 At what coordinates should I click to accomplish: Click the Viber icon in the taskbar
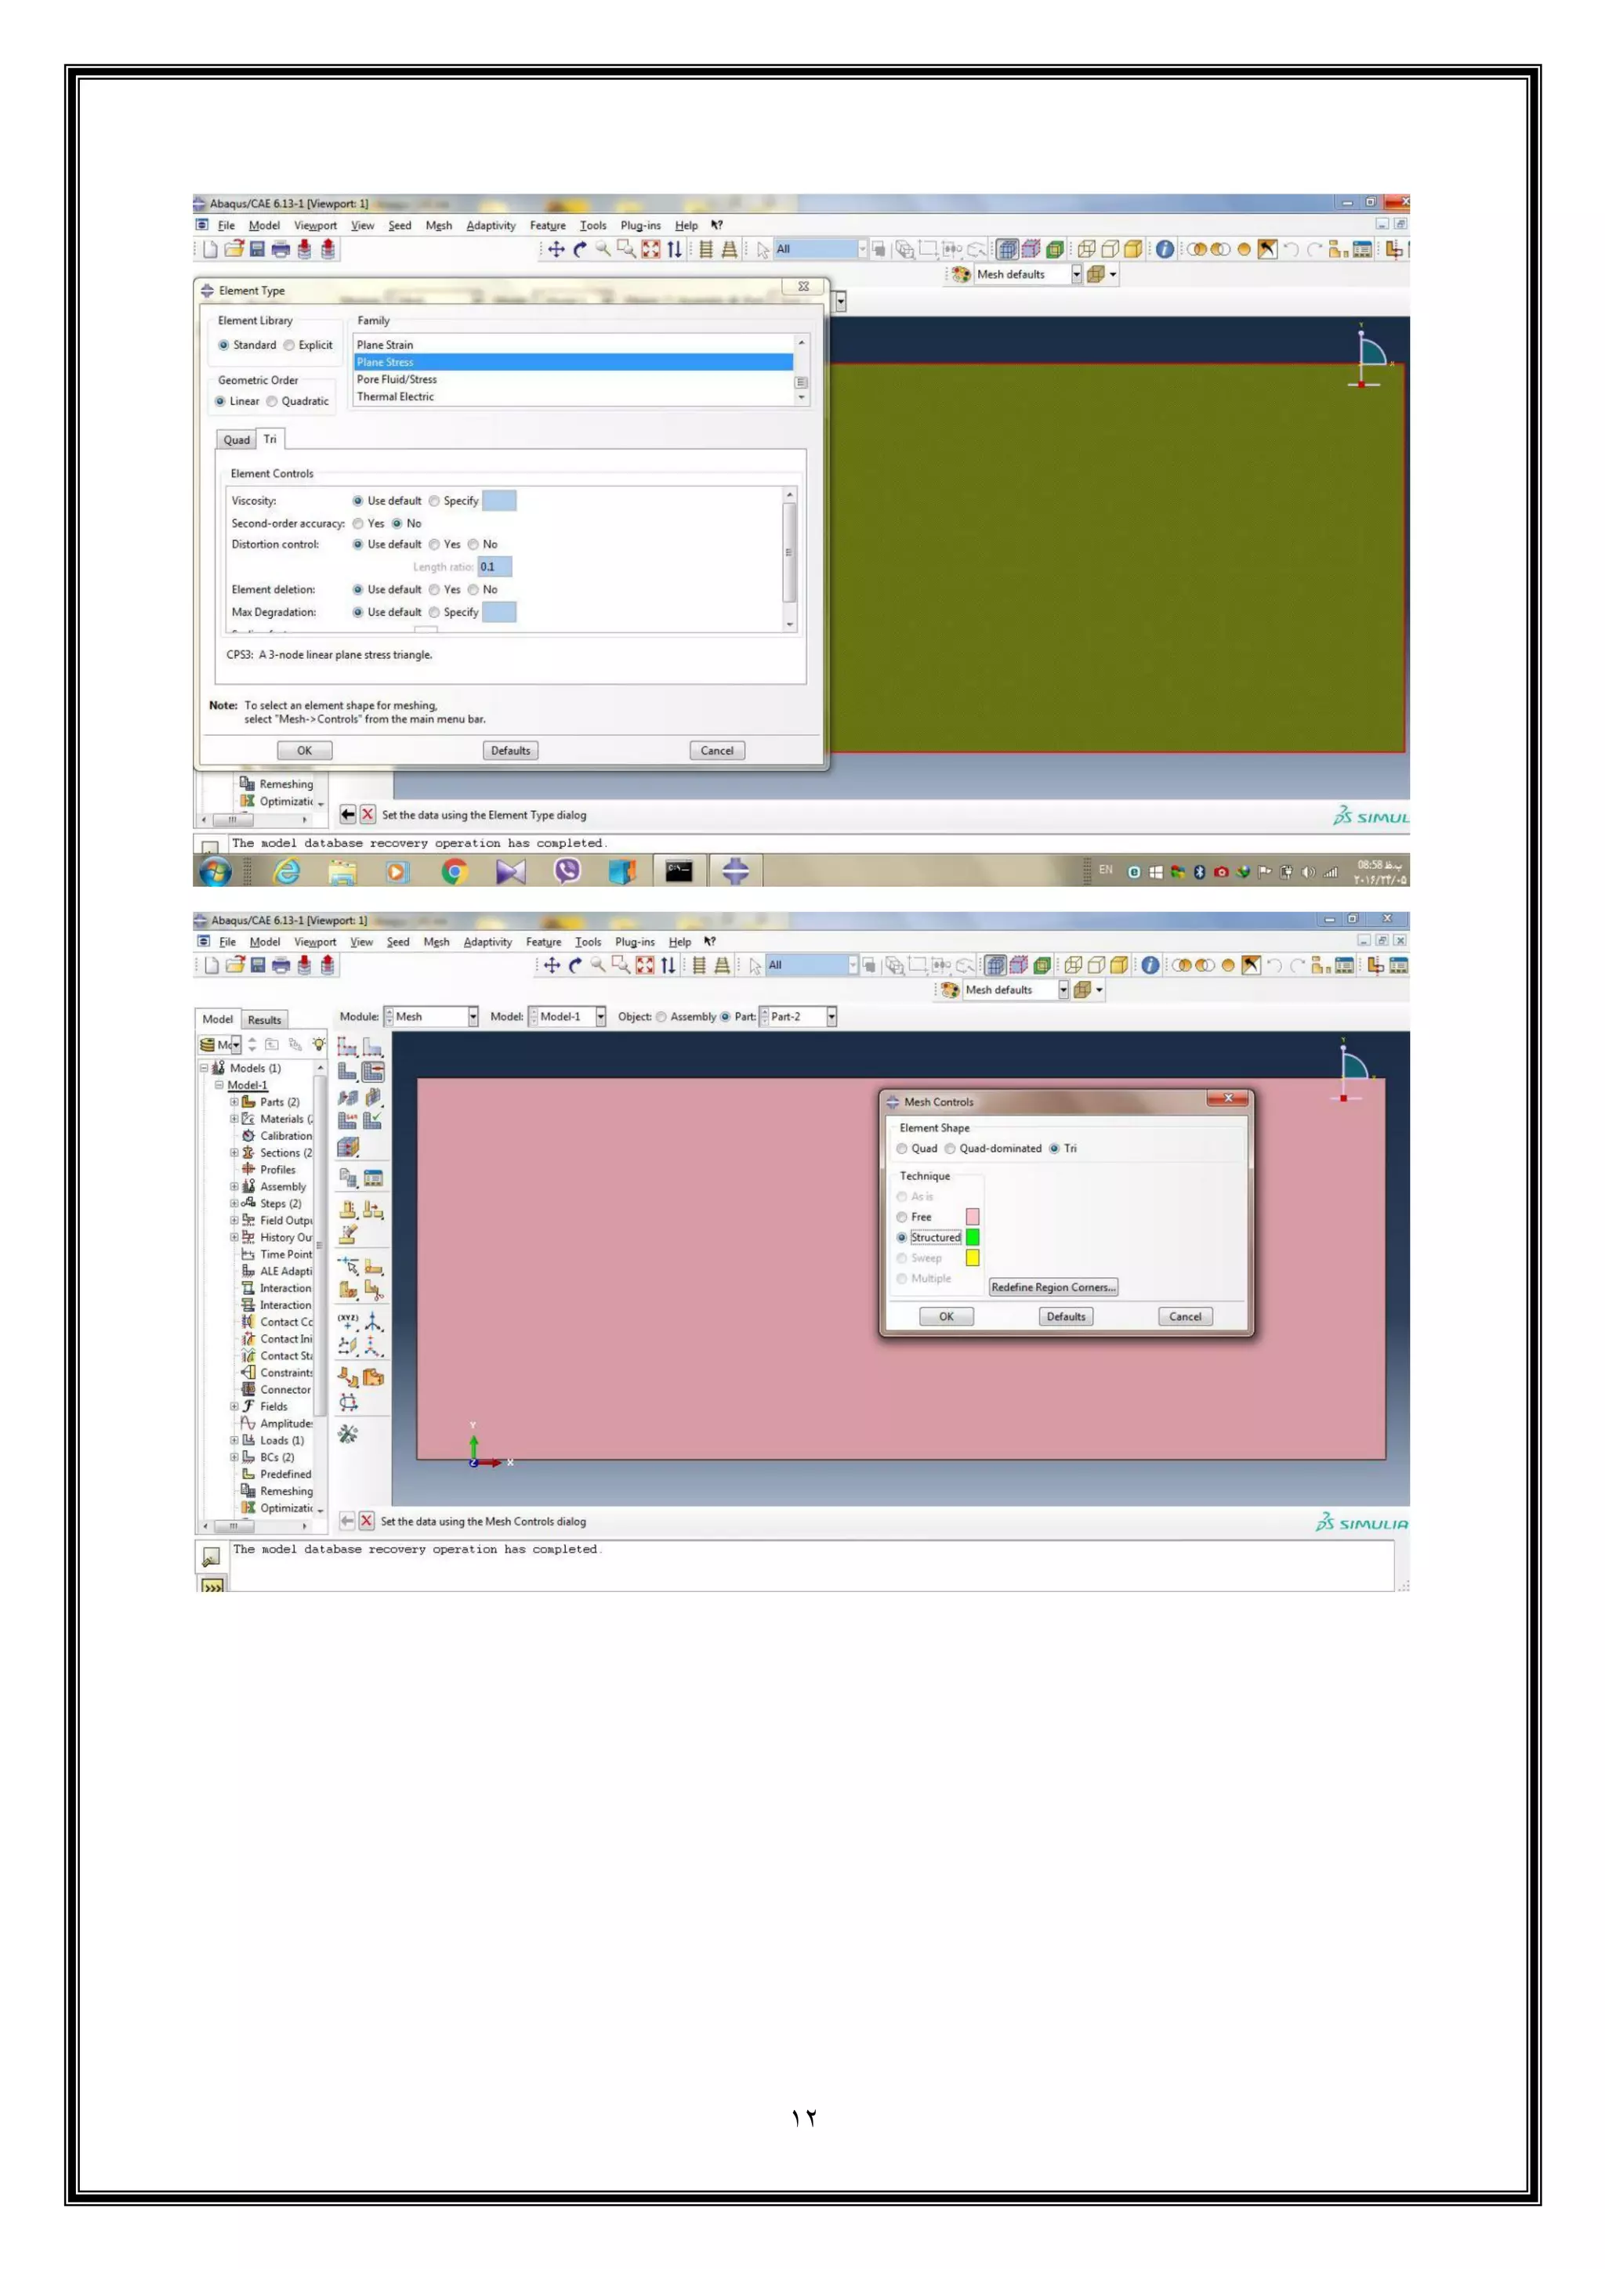567,871
